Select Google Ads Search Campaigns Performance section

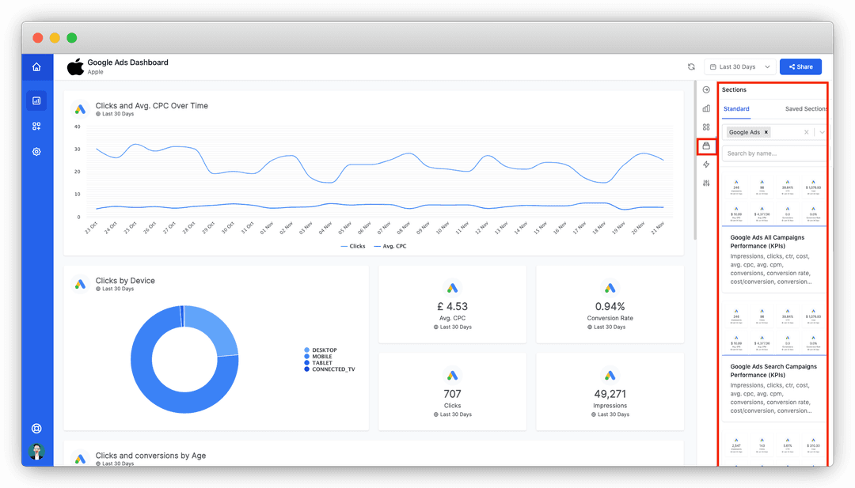pos(773,371)
